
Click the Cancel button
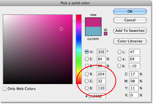click(x=130, y=20)
